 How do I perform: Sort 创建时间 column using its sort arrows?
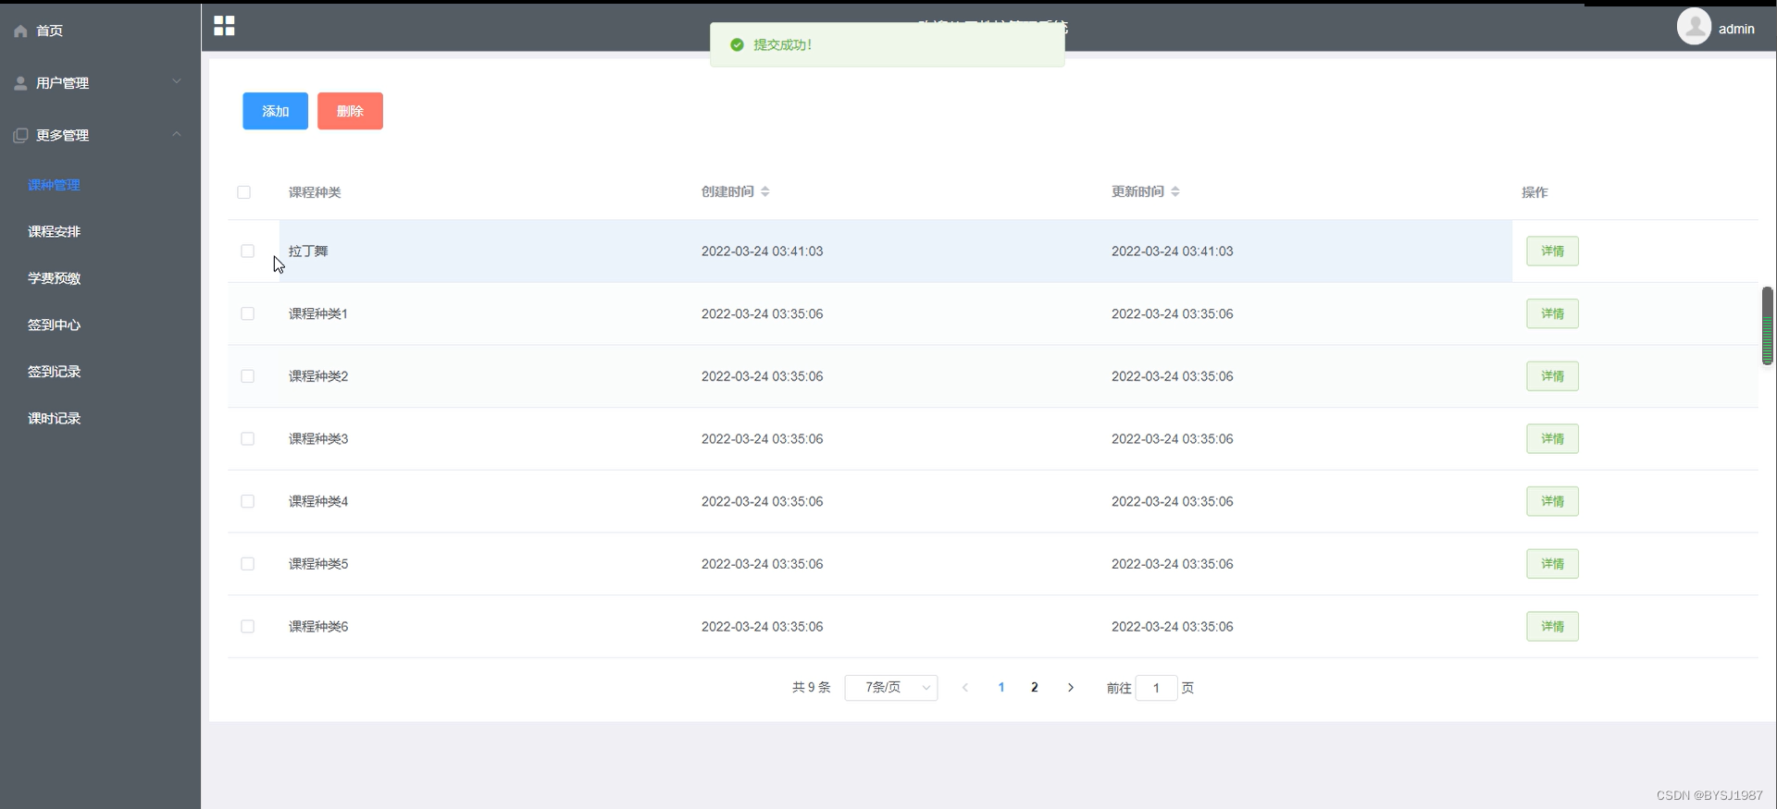tap(765, 191)
